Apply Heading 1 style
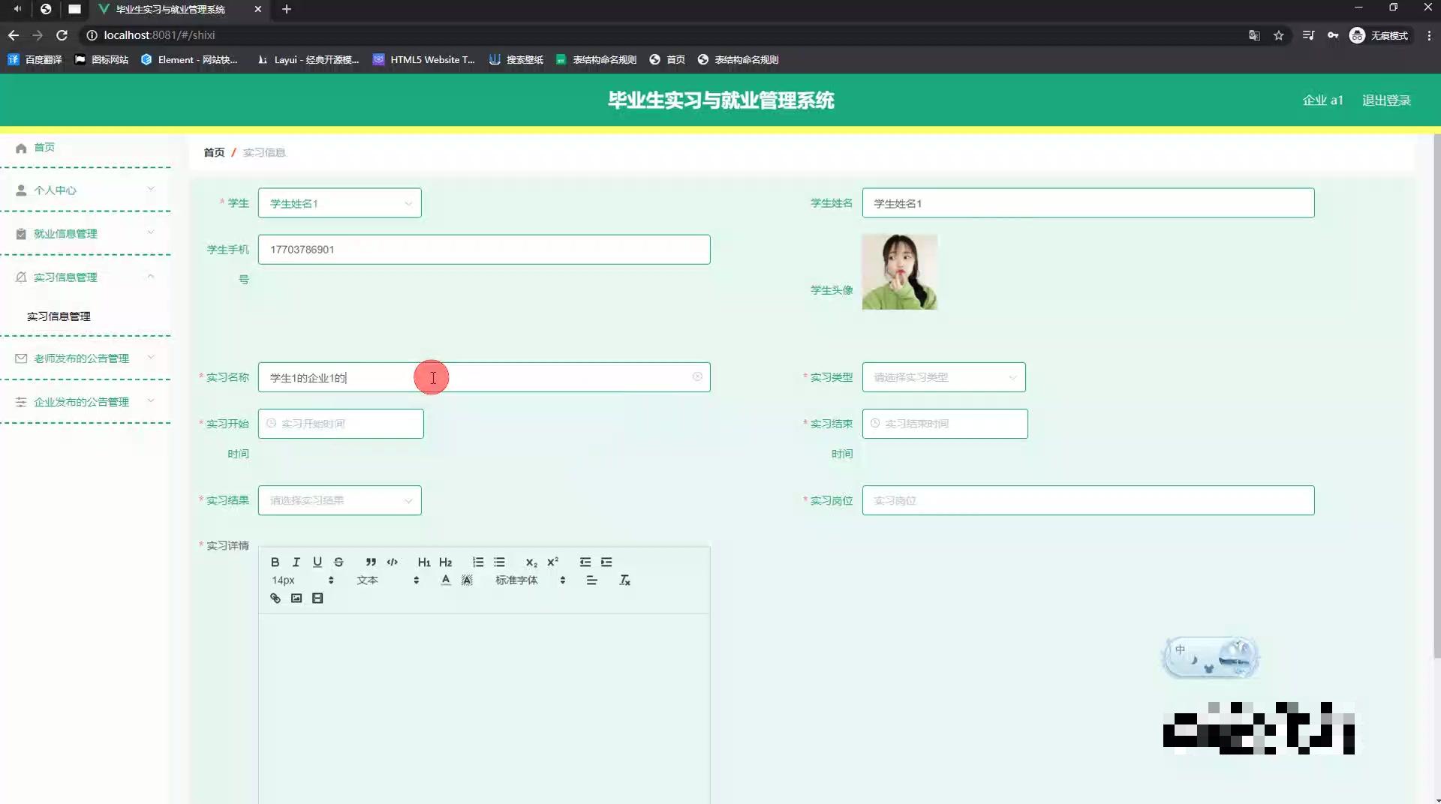This screenshot has height=804, width=1441. point(424,562)
